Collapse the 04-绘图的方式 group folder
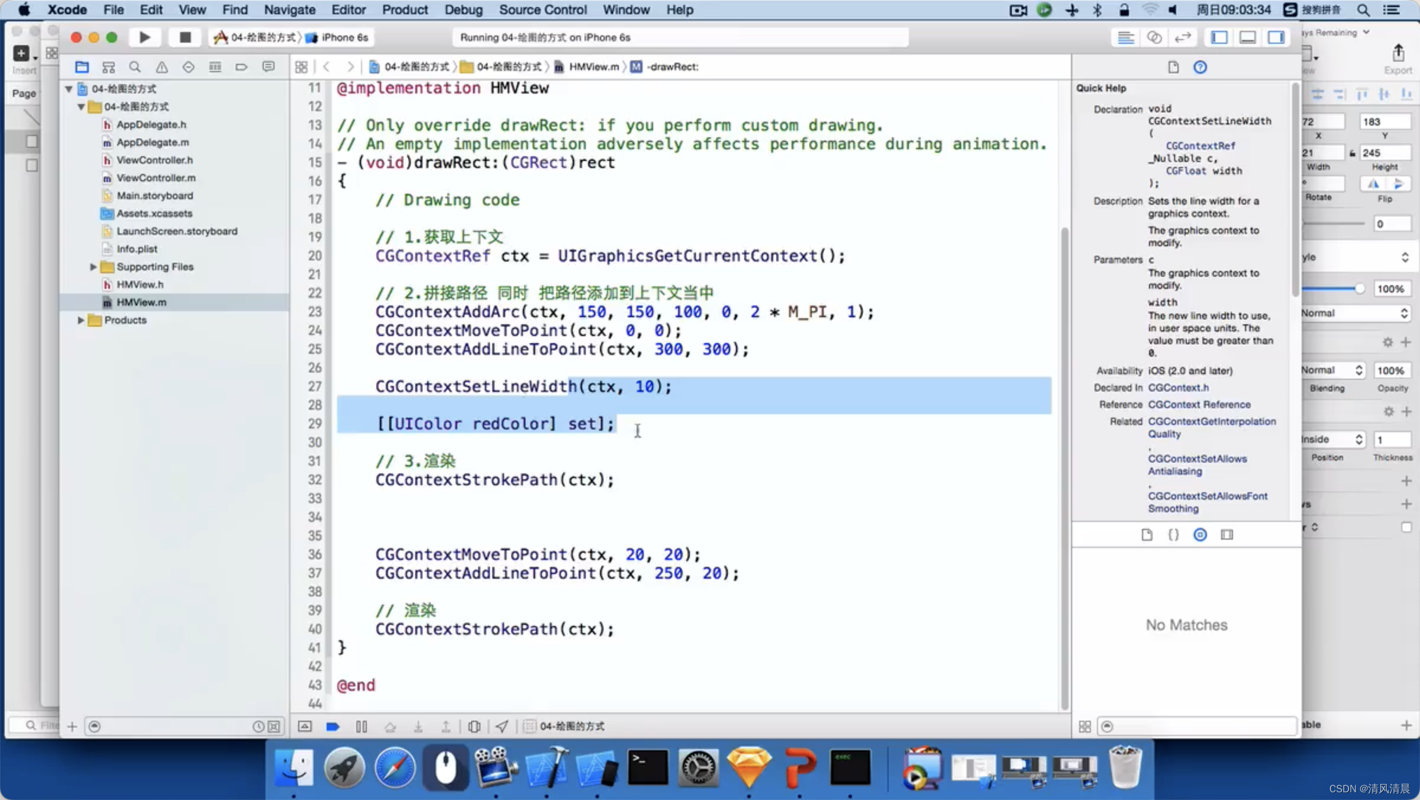1420x800 pixels. pos(81,107)
